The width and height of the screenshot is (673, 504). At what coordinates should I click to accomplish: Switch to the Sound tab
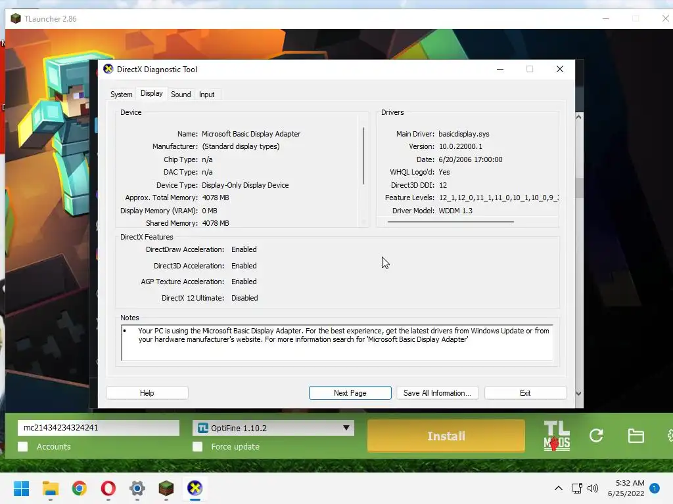coord(181,94)
